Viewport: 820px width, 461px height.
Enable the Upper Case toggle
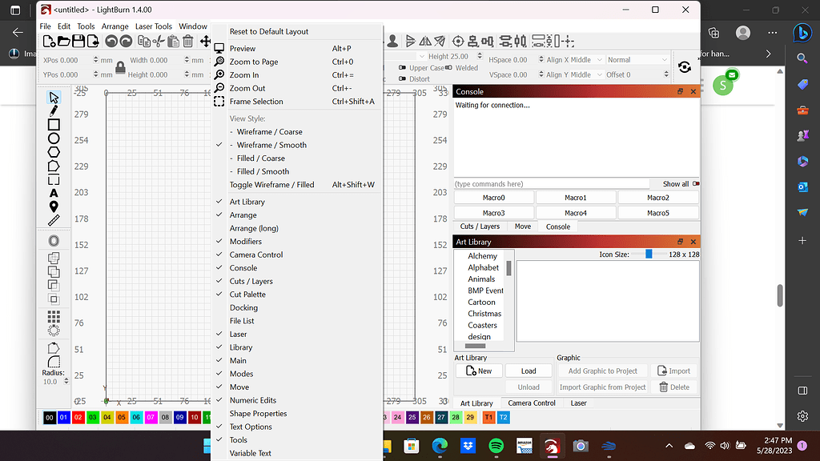402,67
